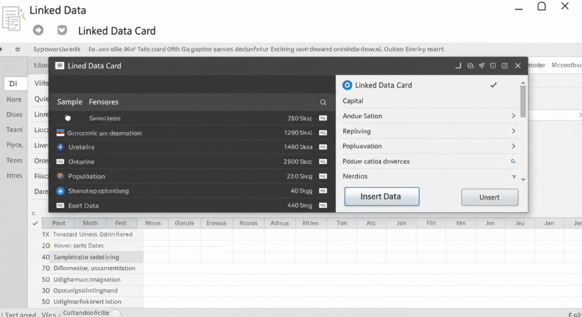Click the card icon in Population row
This screenshot has height=317, width=582.
point(323,176)
